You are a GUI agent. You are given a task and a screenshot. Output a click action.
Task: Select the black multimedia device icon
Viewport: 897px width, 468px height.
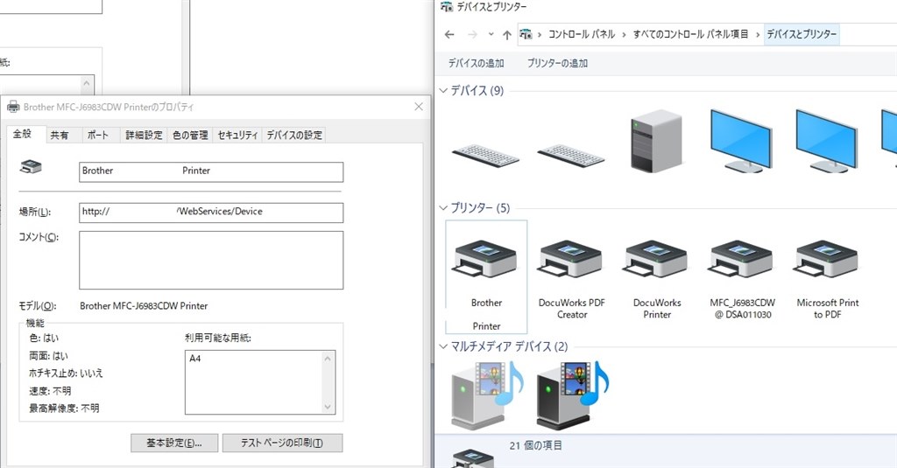click(x=573, y=395)
